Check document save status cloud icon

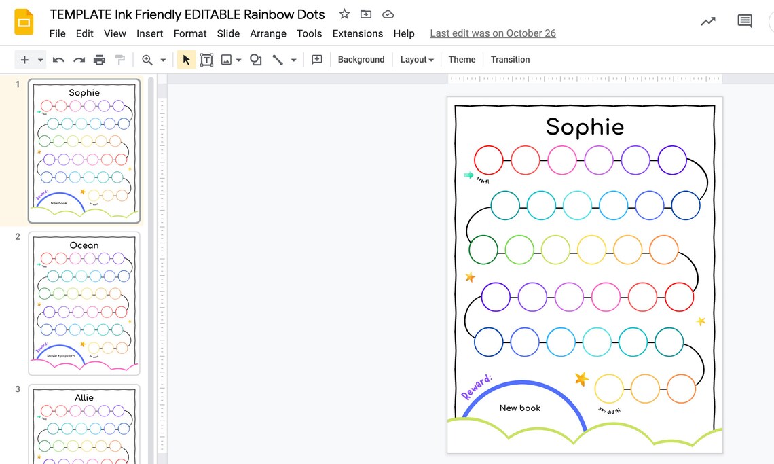388,14
